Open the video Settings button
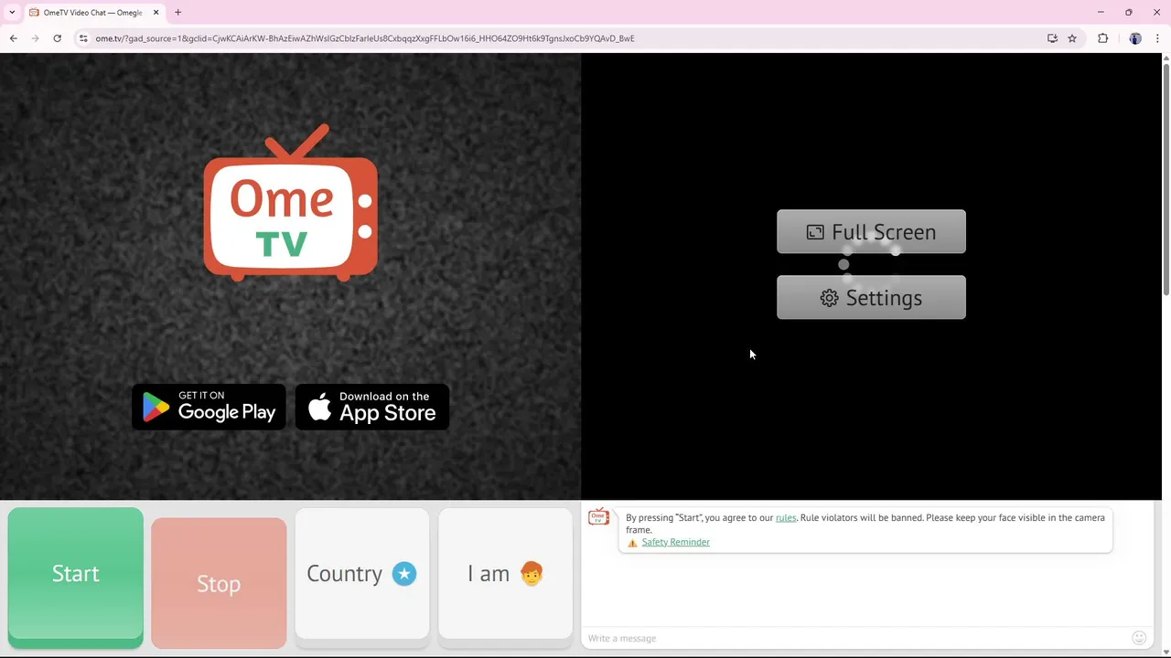The height and width of the screenshot is (658, 1171). pyautogui.click(x=871, y=298)
